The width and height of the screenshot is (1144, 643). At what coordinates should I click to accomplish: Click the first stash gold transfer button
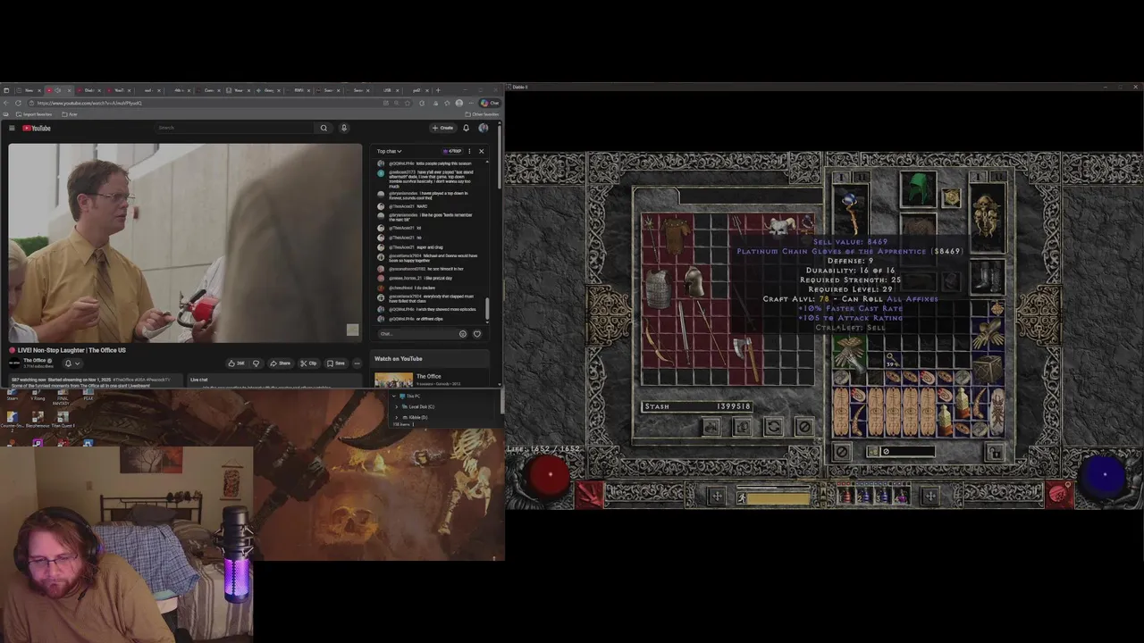click(711, 427)
